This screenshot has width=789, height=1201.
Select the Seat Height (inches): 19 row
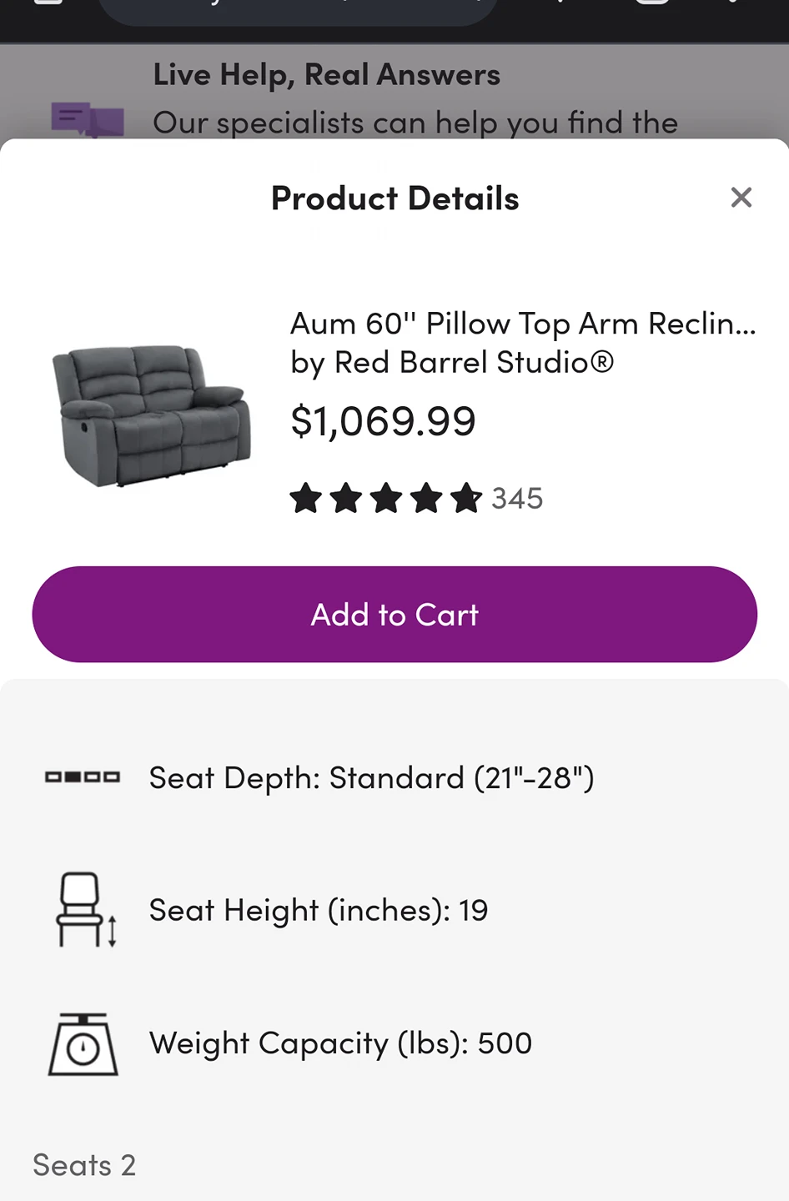coord(319,910)
